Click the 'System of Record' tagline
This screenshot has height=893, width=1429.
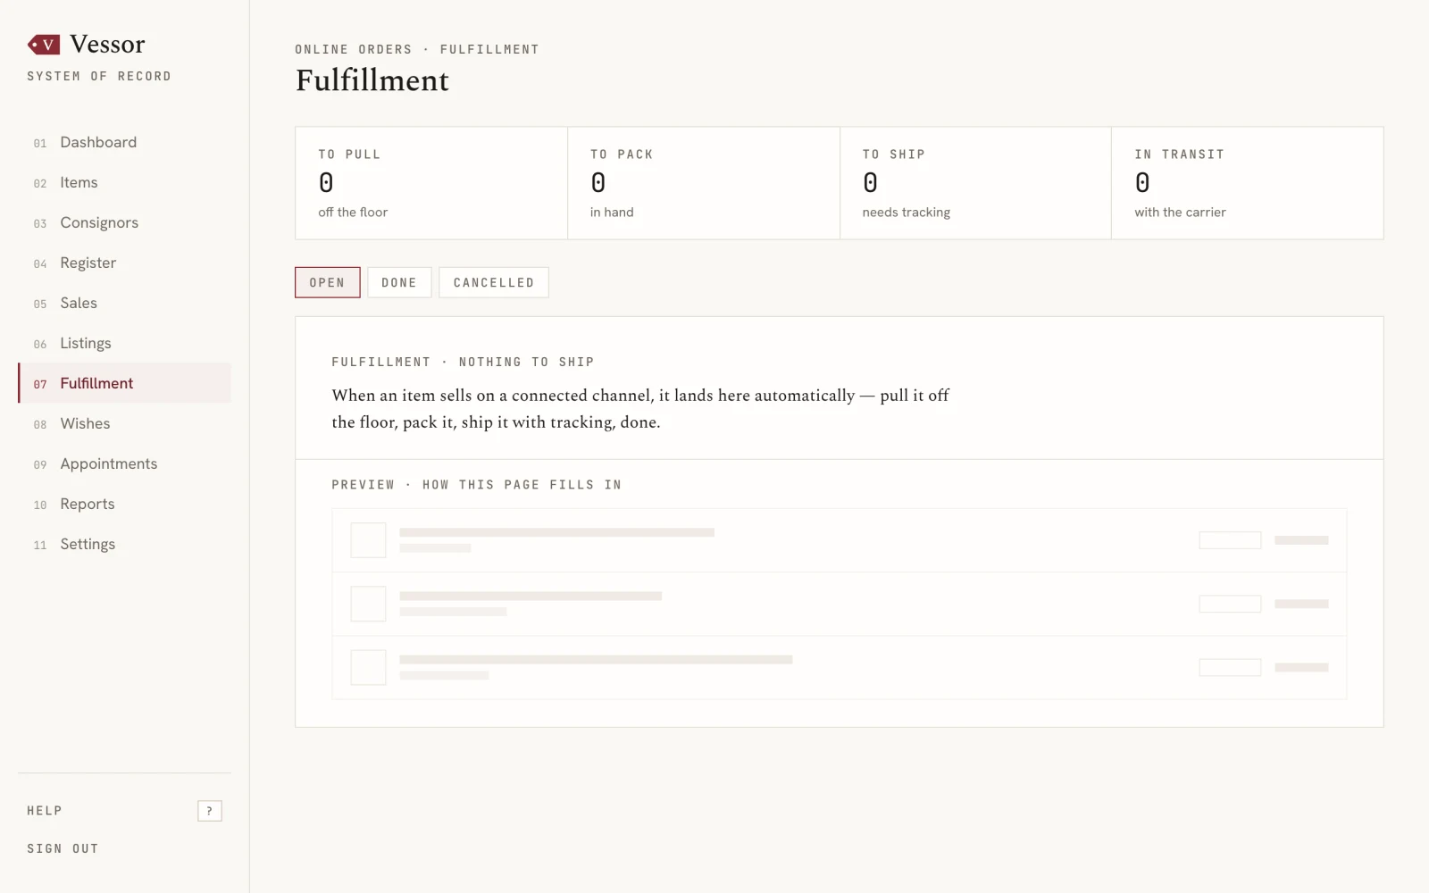pyautogui.click(x=99, y=76)
